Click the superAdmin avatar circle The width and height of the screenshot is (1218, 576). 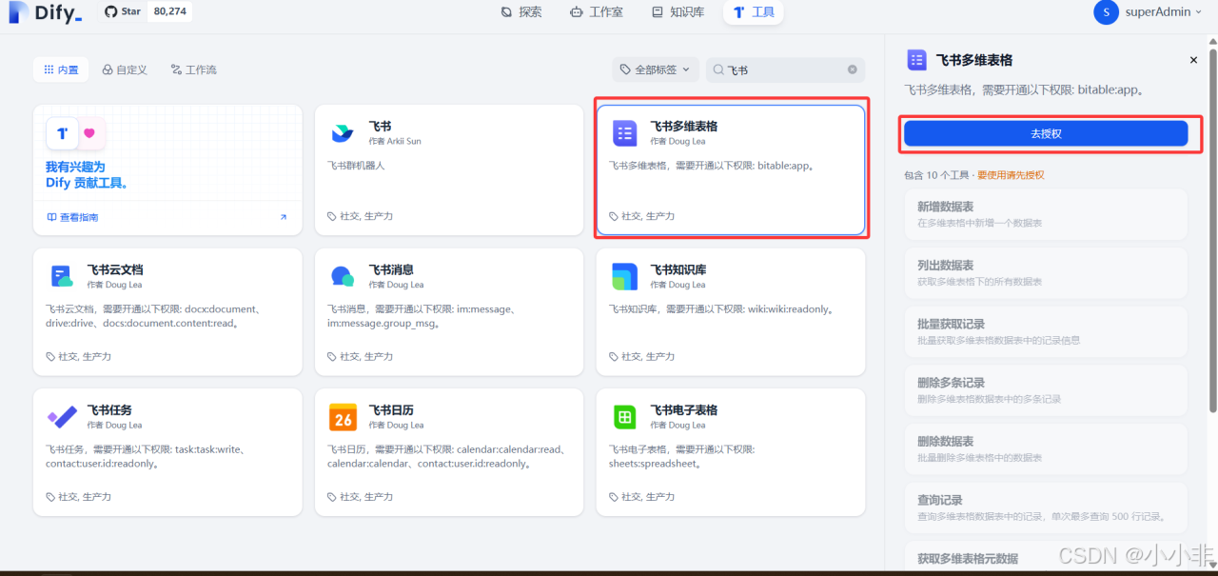1106,12
